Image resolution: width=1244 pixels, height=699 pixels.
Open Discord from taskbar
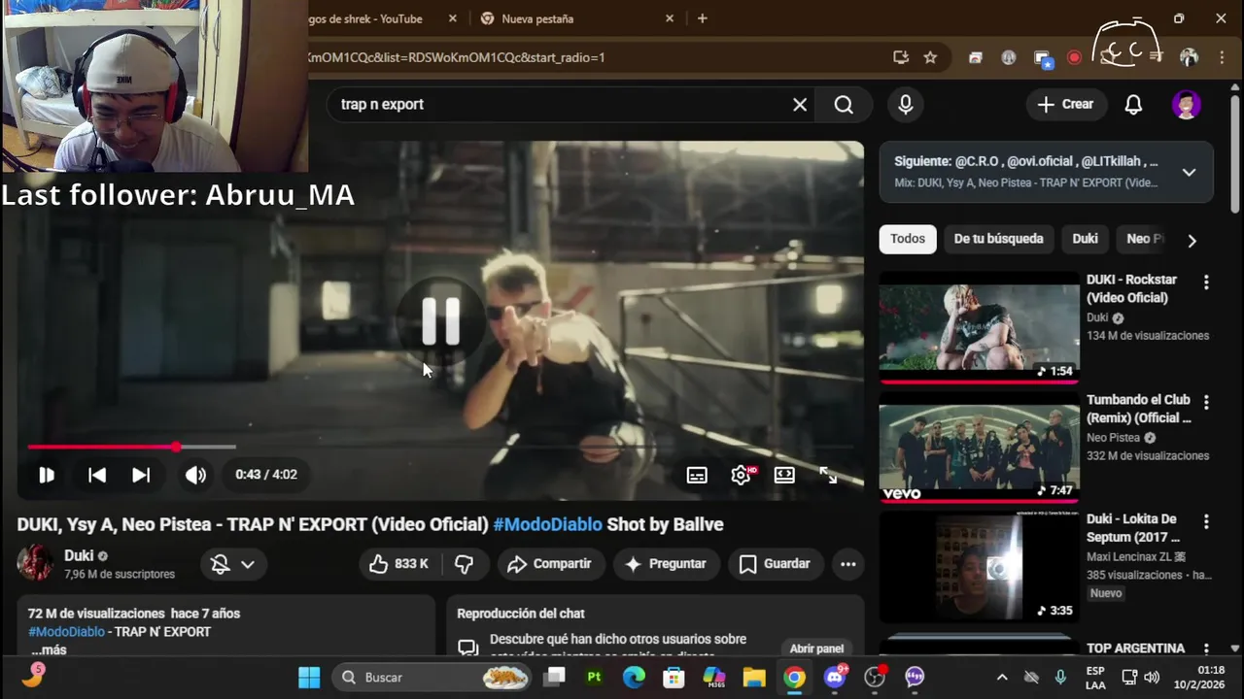pos(835,677)
